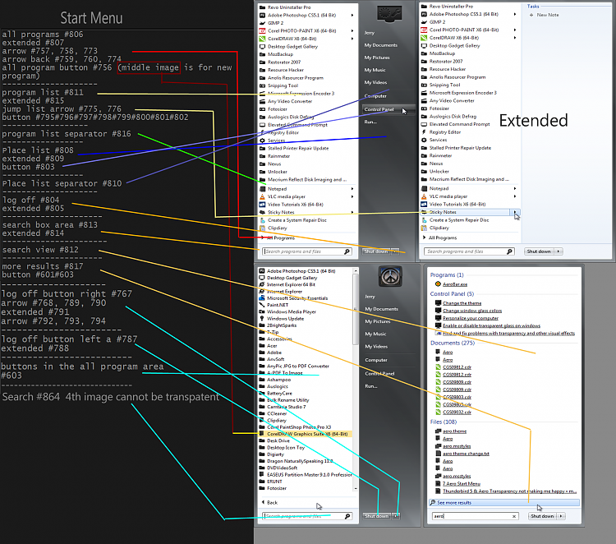
Task: Click the aero.theme file icon
Action: [438, 431]
